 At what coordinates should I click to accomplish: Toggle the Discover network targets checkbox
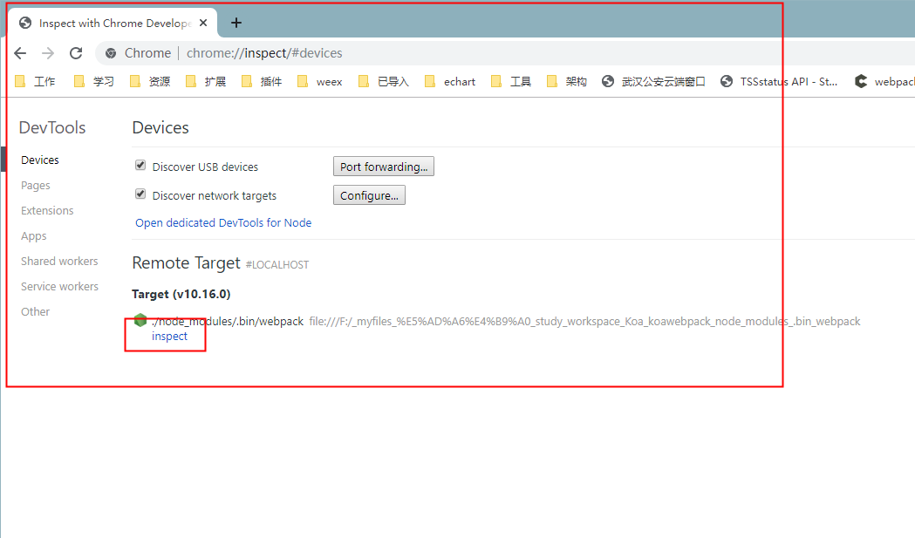(x=140, y=194)
